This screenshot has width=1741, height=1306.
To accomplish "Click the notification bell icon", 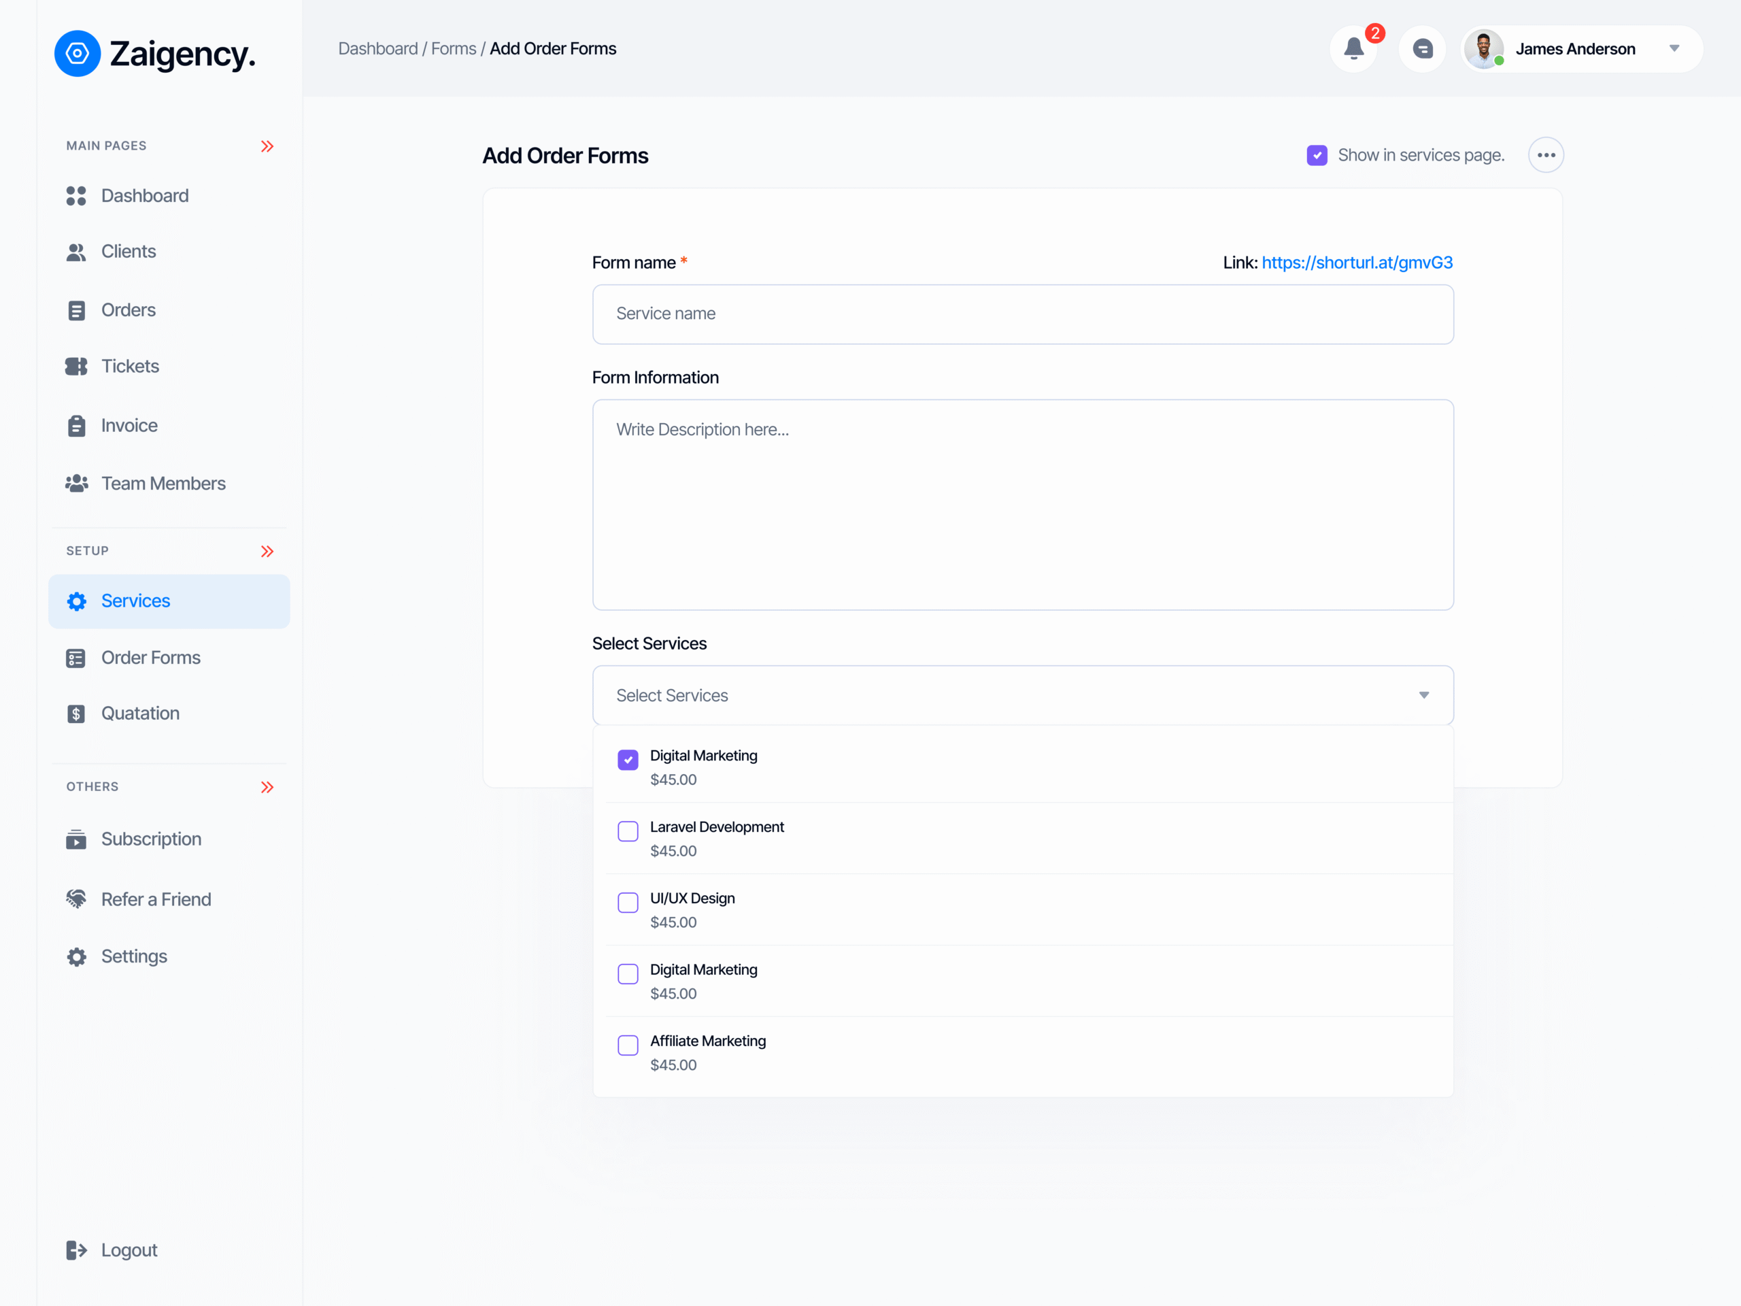I will pyautogui.click(x=1353, y=49).
